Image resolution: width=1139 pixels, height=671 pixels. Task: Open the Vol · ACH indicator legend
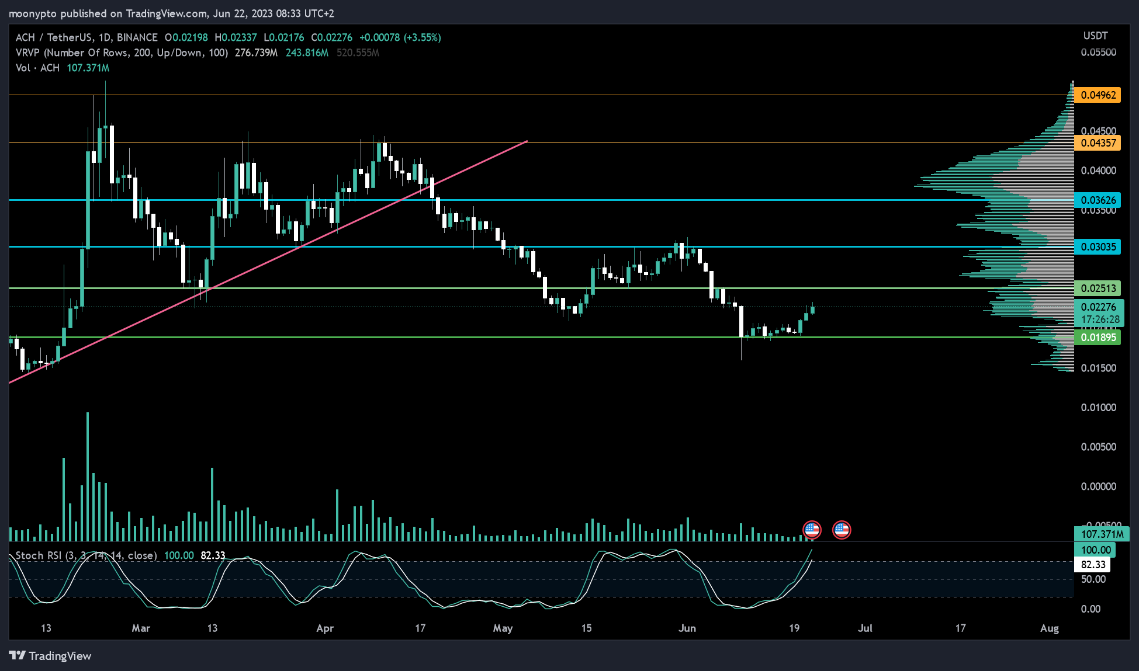[37, 68]
